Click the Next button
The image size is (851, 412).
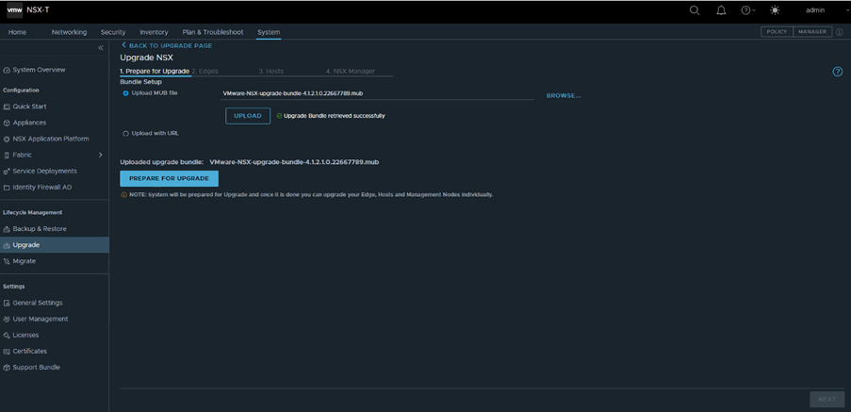[827, 400]
